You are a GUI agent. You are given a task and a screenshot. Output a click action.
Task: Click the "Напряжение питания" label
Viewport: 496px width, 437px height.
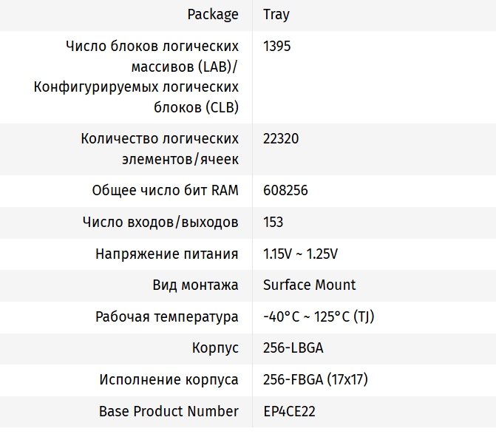click(x=166, y=254)
